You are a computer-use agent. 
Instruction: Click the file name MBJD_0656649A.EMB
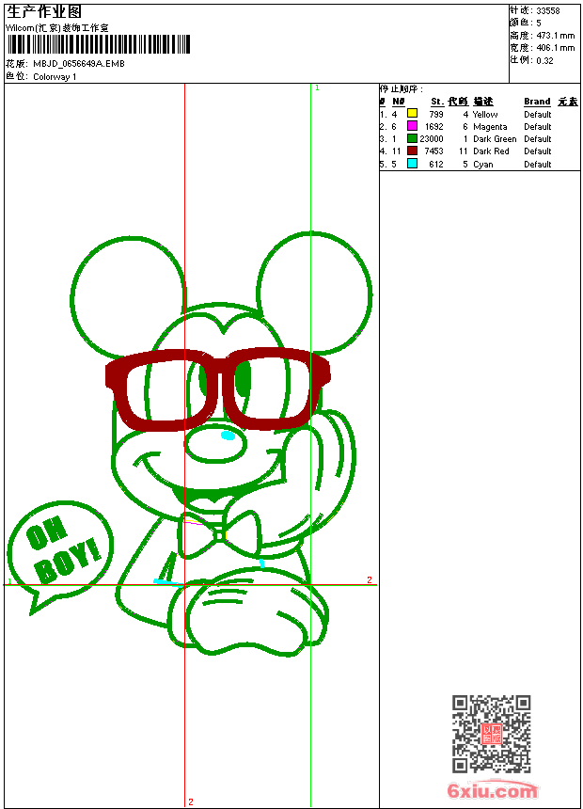(x=79, y=63)
